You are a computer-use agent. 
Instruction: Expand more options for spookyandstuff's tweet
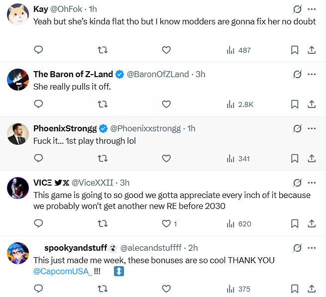coord(312,248)
